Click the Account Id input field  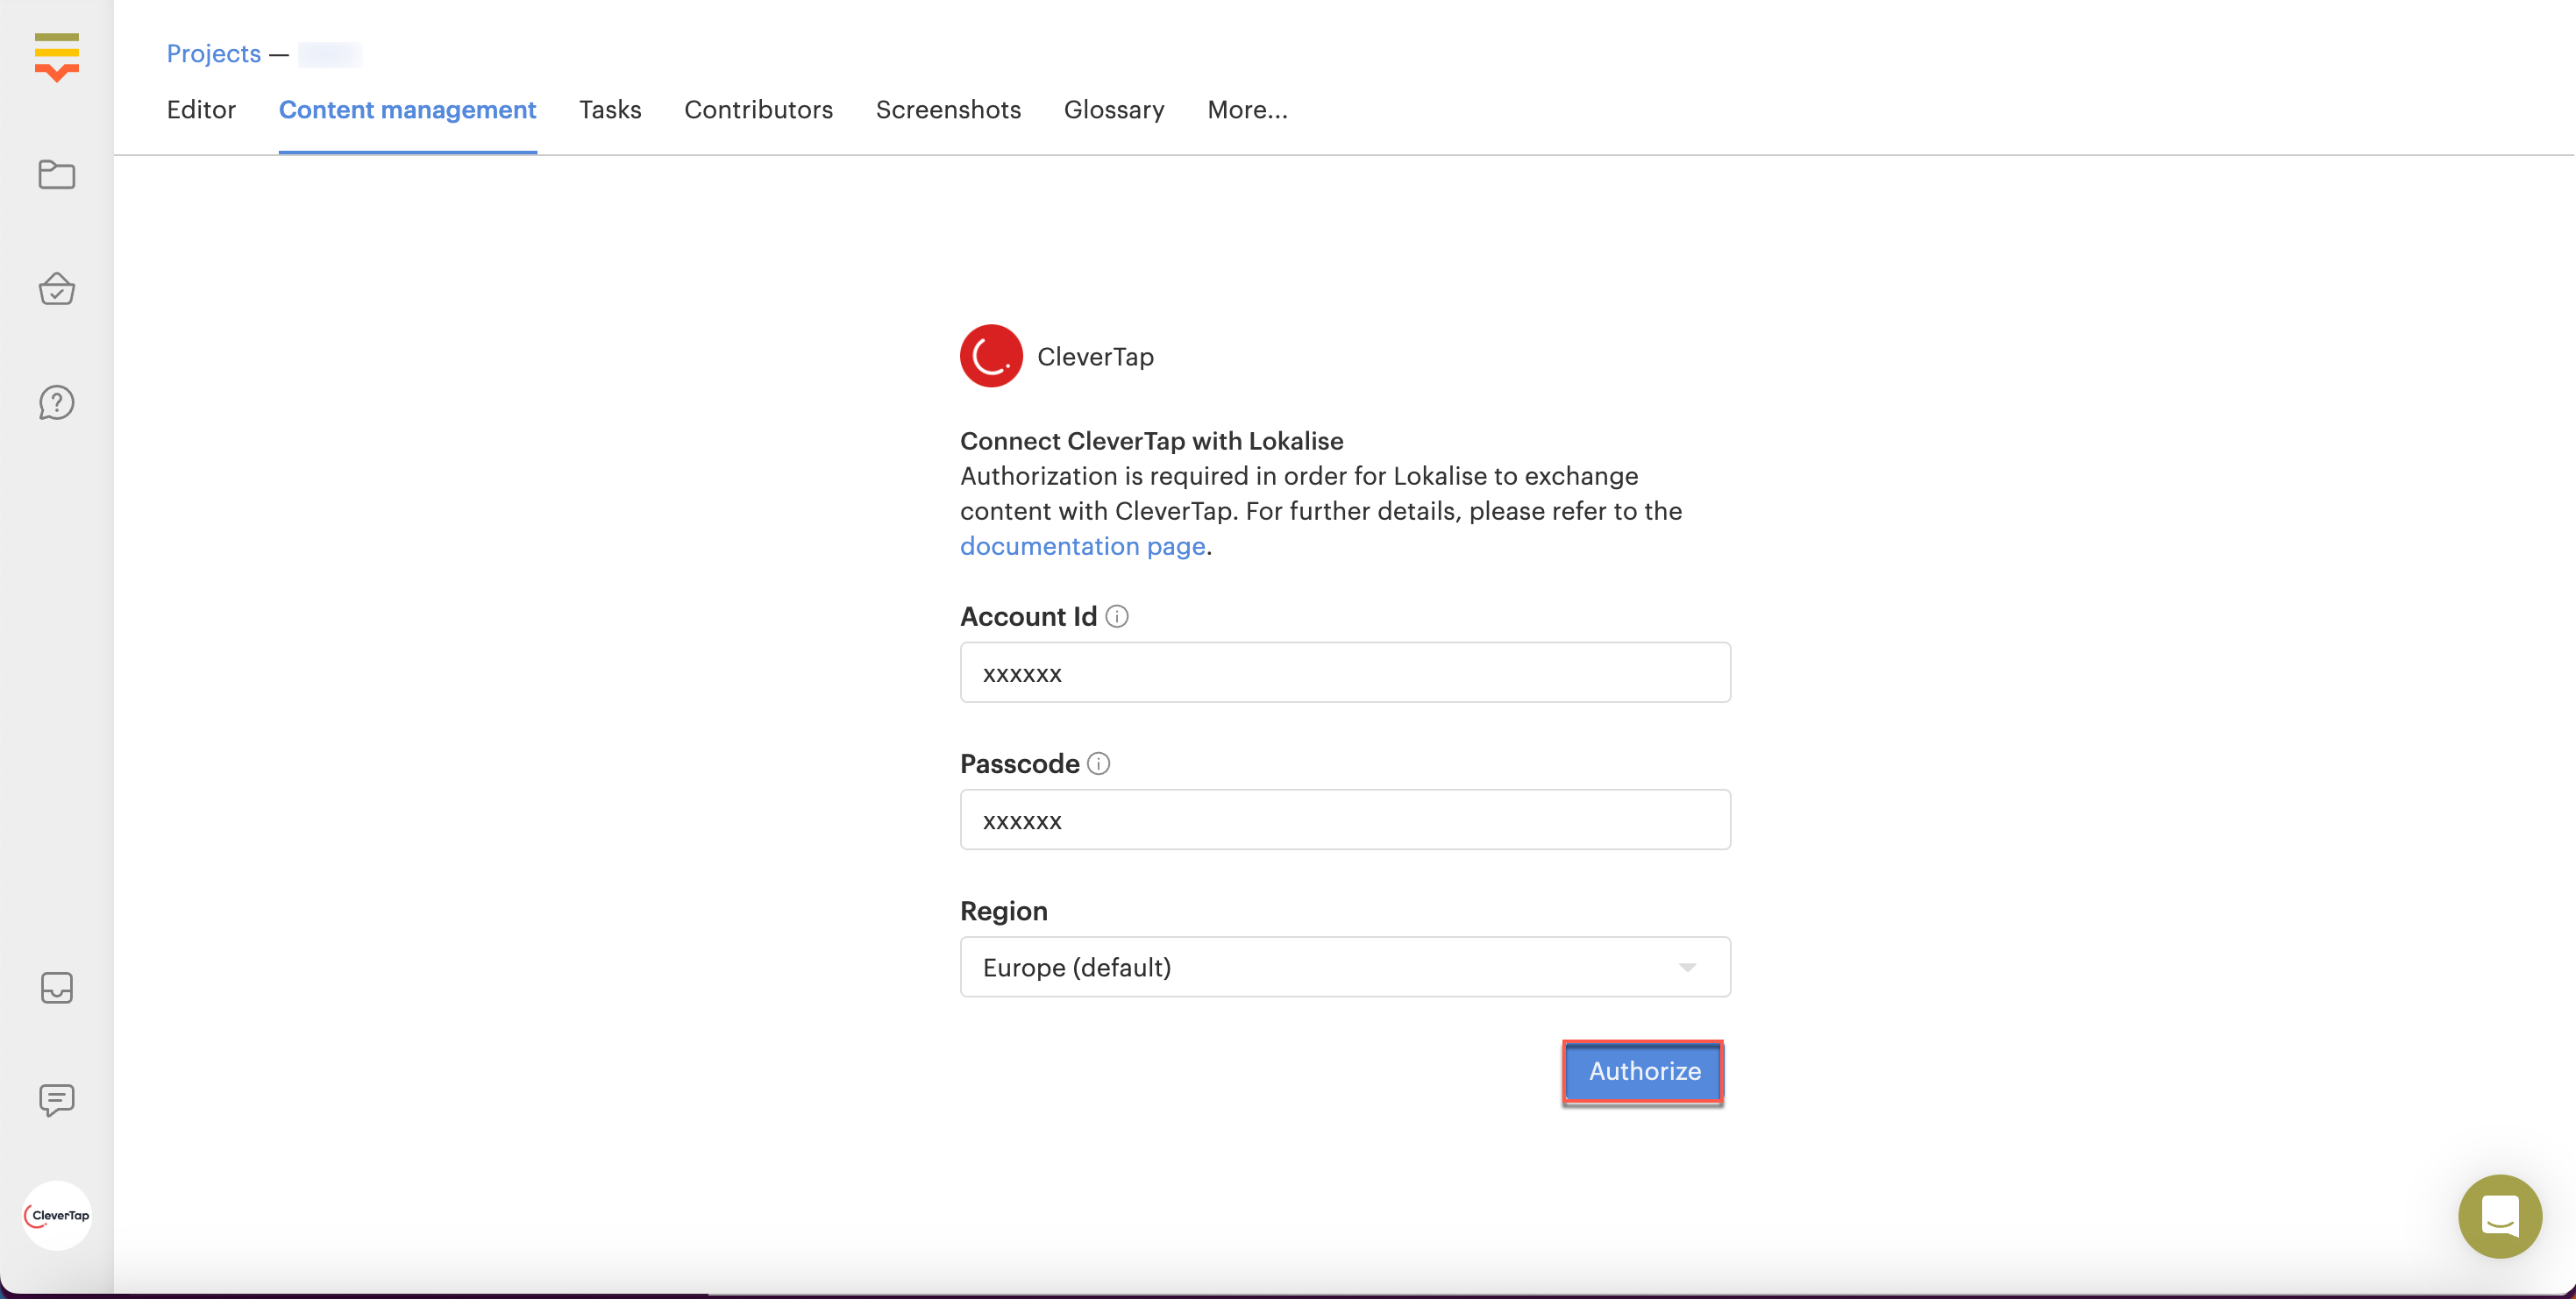click(x=1343, y=671)
